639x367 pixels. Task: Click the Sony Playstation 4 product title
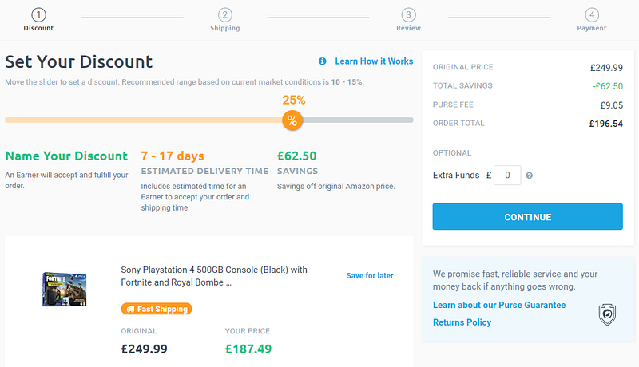pyautogui.click(x=214, y=276)
